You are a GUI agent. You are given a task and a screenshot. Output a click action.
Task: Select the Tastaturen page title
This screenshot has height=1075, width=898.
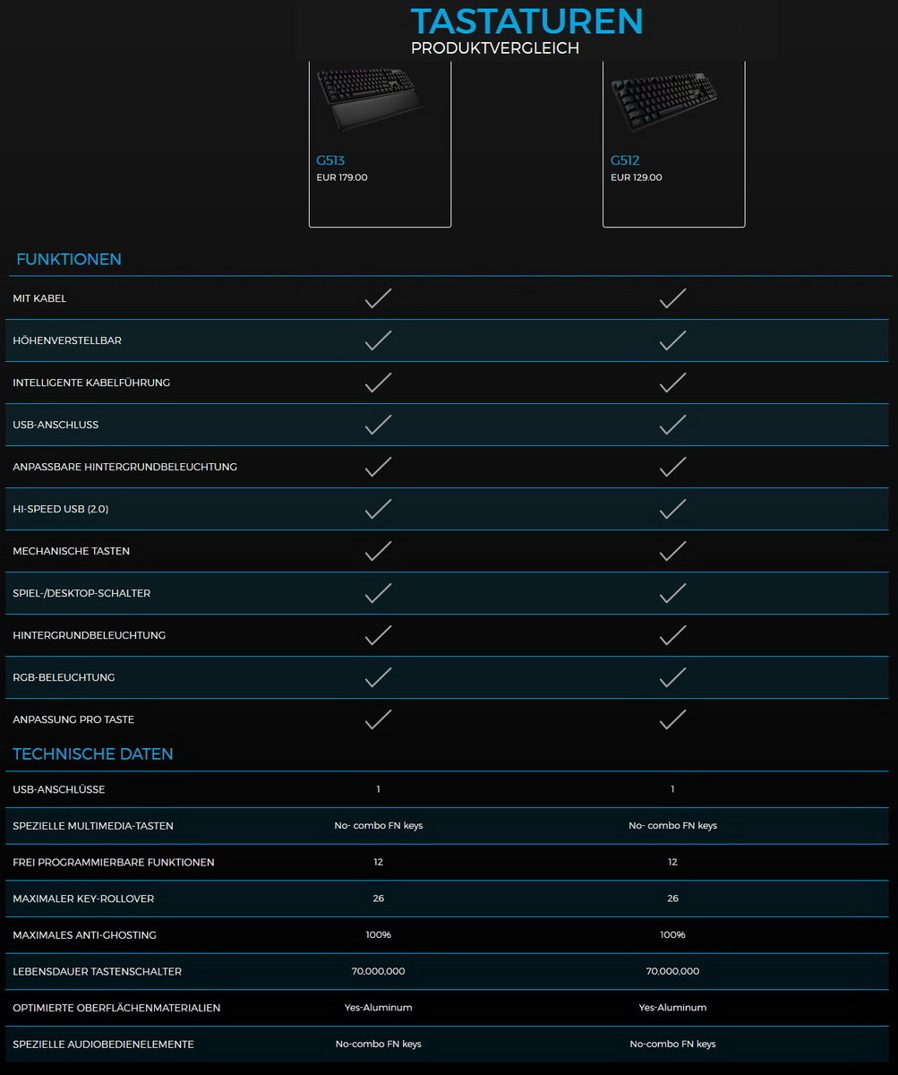tap(526, 21)
